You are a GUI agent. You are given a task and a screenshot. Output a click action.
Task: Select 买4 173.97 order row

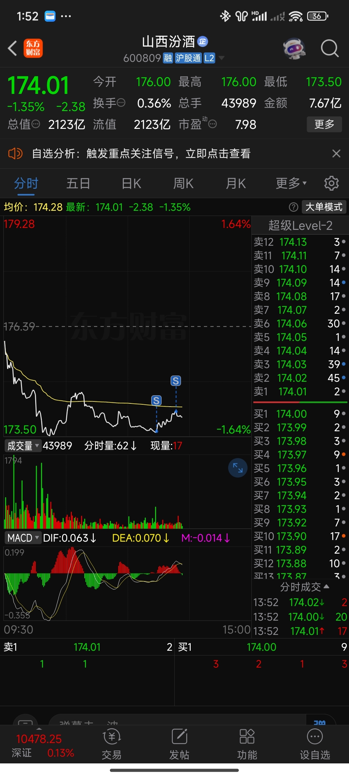pyautogui.click(x=300, y=455)
